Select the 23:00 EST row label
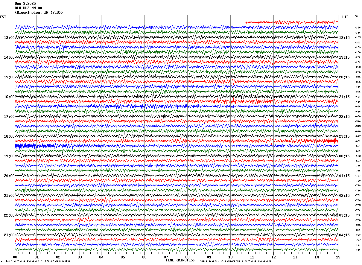The image size is (362, 265). tap(9, 235)
